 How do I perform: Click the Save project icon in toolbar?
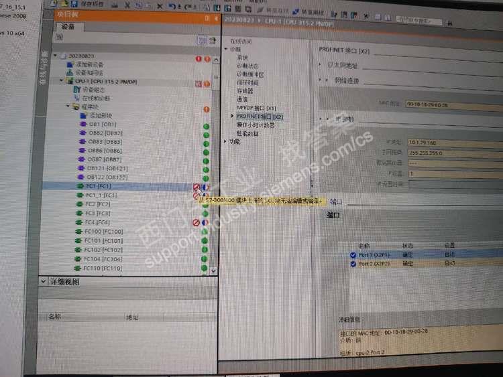[x=74, y=4]
